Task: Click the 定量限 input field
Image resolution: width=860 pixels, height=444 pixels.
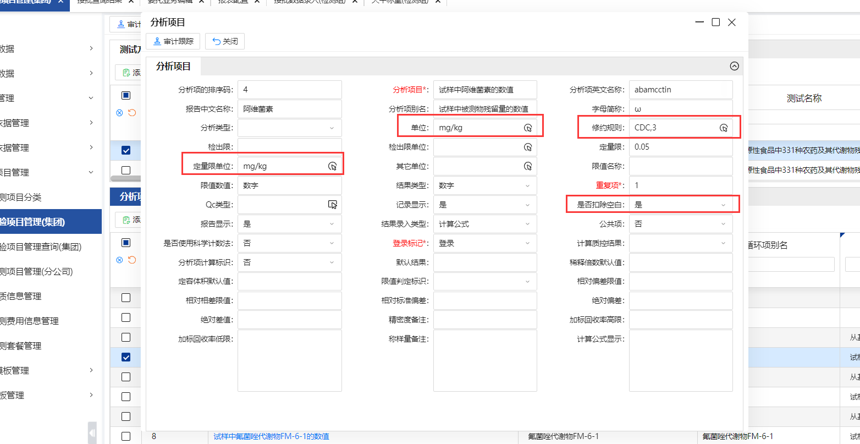Action: [680, 147]
